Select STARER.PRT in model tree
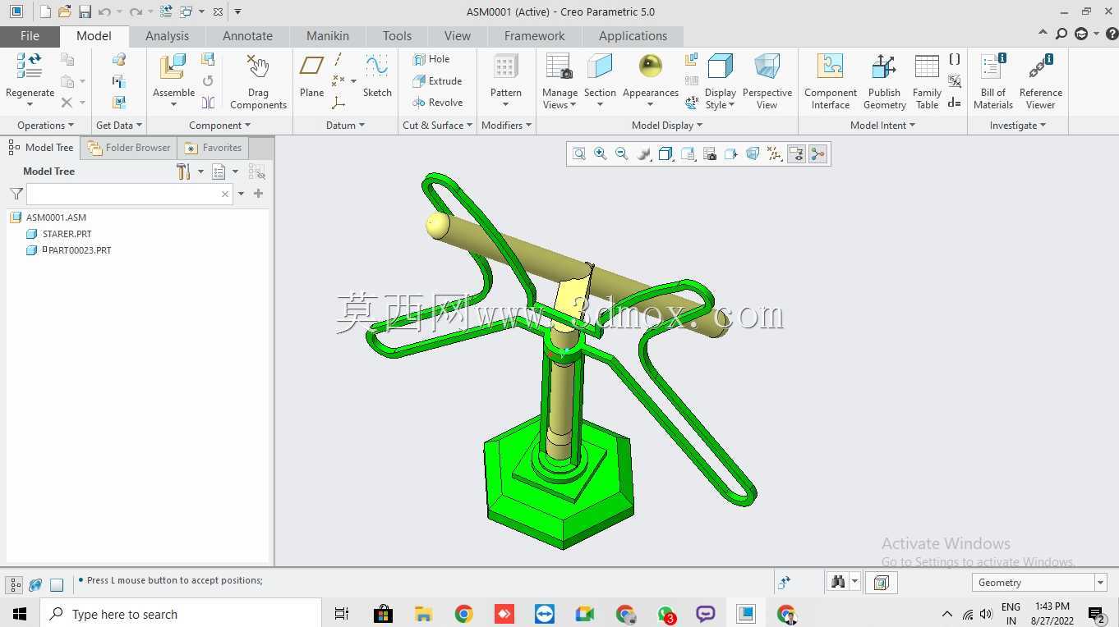Image resolution: width=1119 pixels, height=627 pixels. coord(67,234)
